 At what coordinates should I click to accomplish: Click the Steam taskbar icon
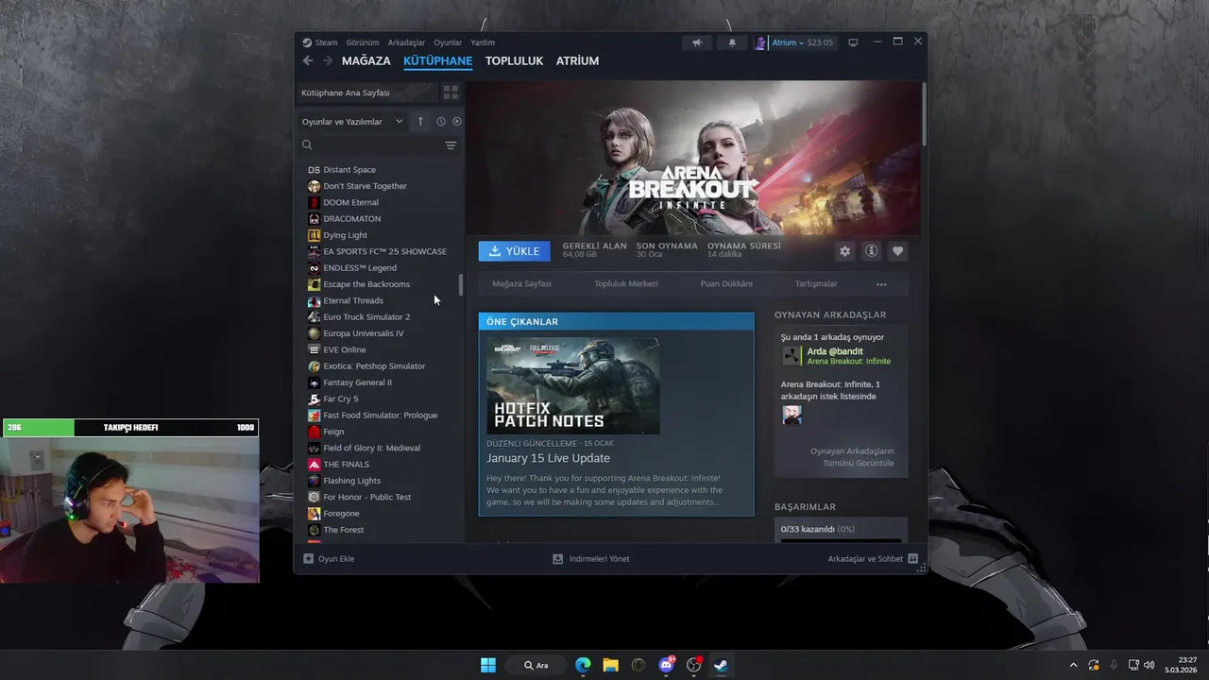coord(721,665)
